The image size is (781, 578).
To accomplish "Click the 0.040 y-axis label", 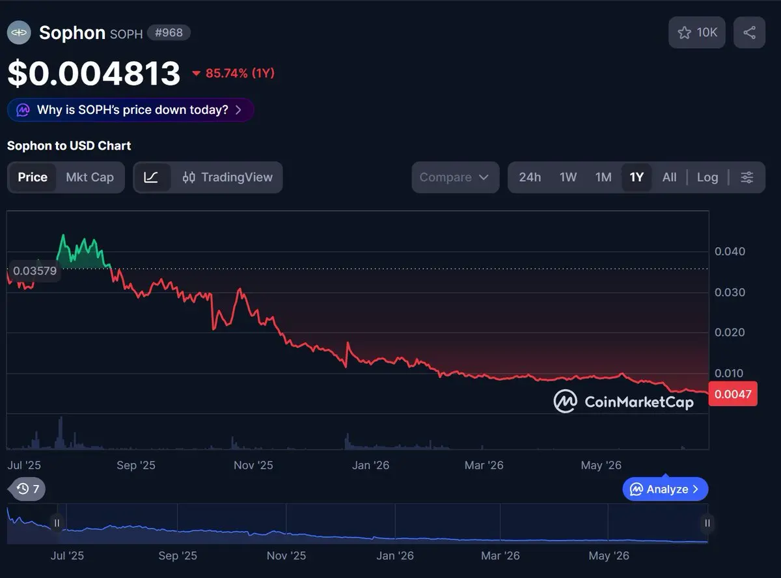I will [x=730, y=251].
